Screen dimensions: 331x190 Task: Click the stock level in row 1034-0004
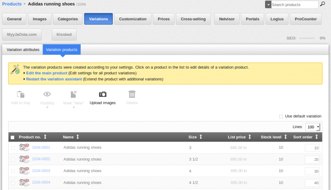(x=281, y=183)
